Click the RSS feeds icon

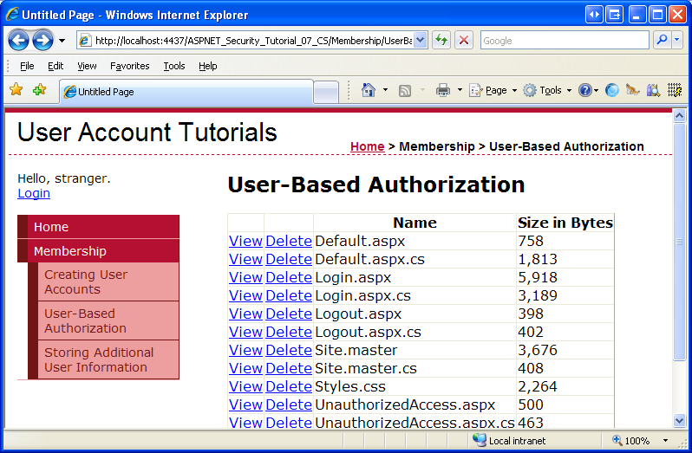tap(405, 91)
